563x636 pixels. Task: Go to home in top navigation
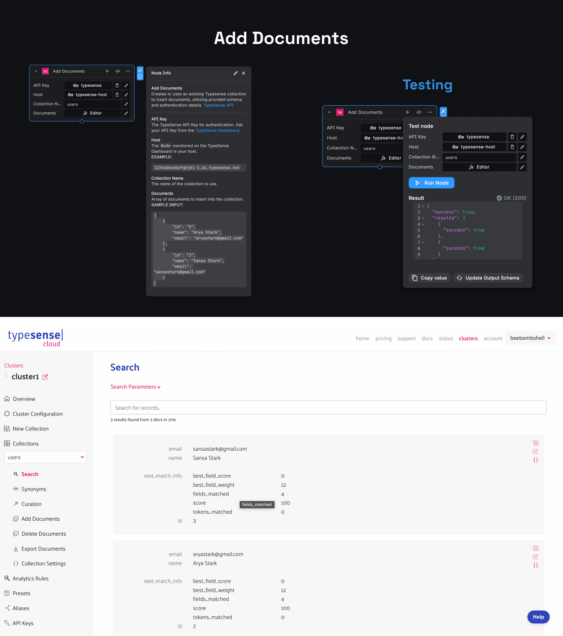pos(362,338)
